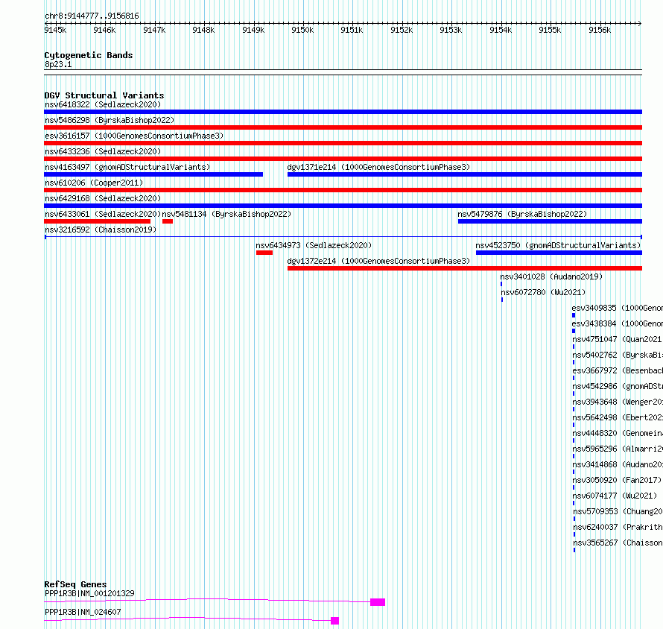Select the small red bar of nsv5481134
Screen dimensions: 663x629
168,221
